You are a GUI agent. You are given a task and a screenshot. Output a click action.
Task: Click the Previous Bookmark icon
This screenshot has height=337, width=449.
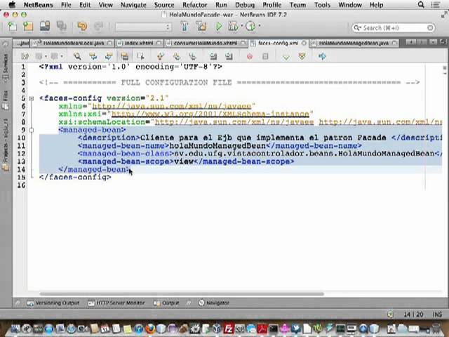[161, 56]
